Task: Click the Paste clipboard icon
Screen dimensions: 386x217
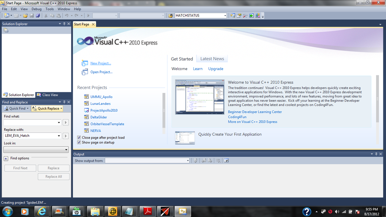Action: [59, 15]
